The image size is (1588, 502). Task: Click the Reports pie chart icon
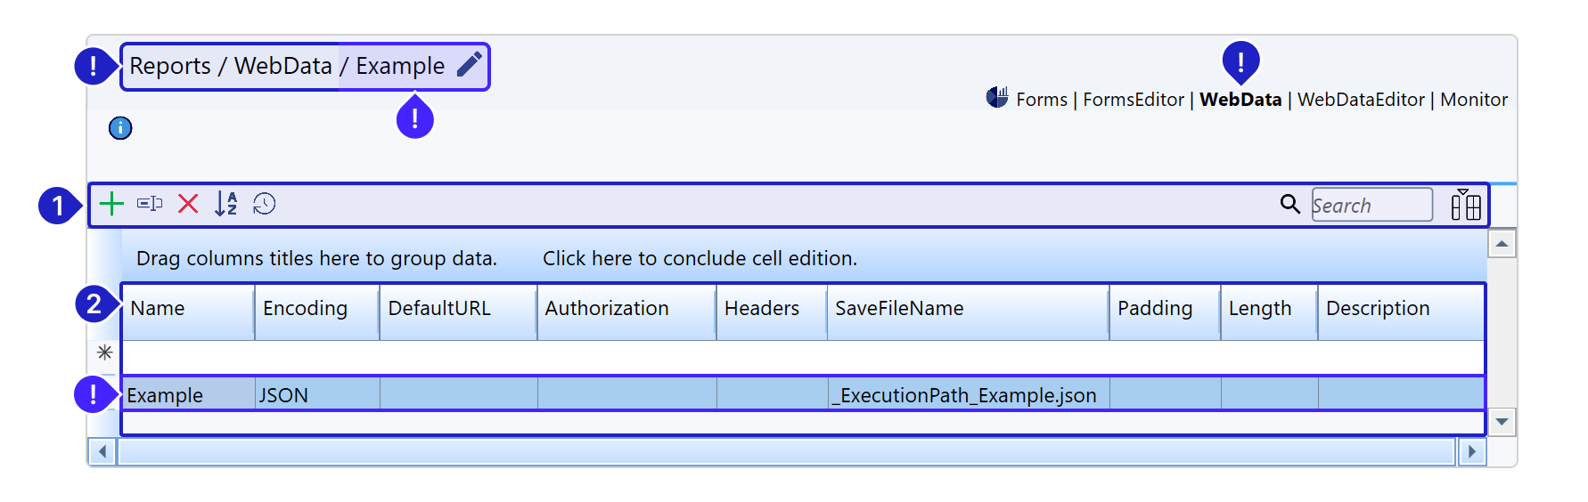(997, 97)
